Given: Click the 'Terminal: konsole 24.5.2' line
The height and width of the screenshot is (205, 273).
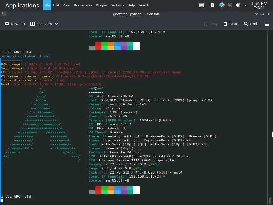Looking at the screenshot, I should (114, 152).
